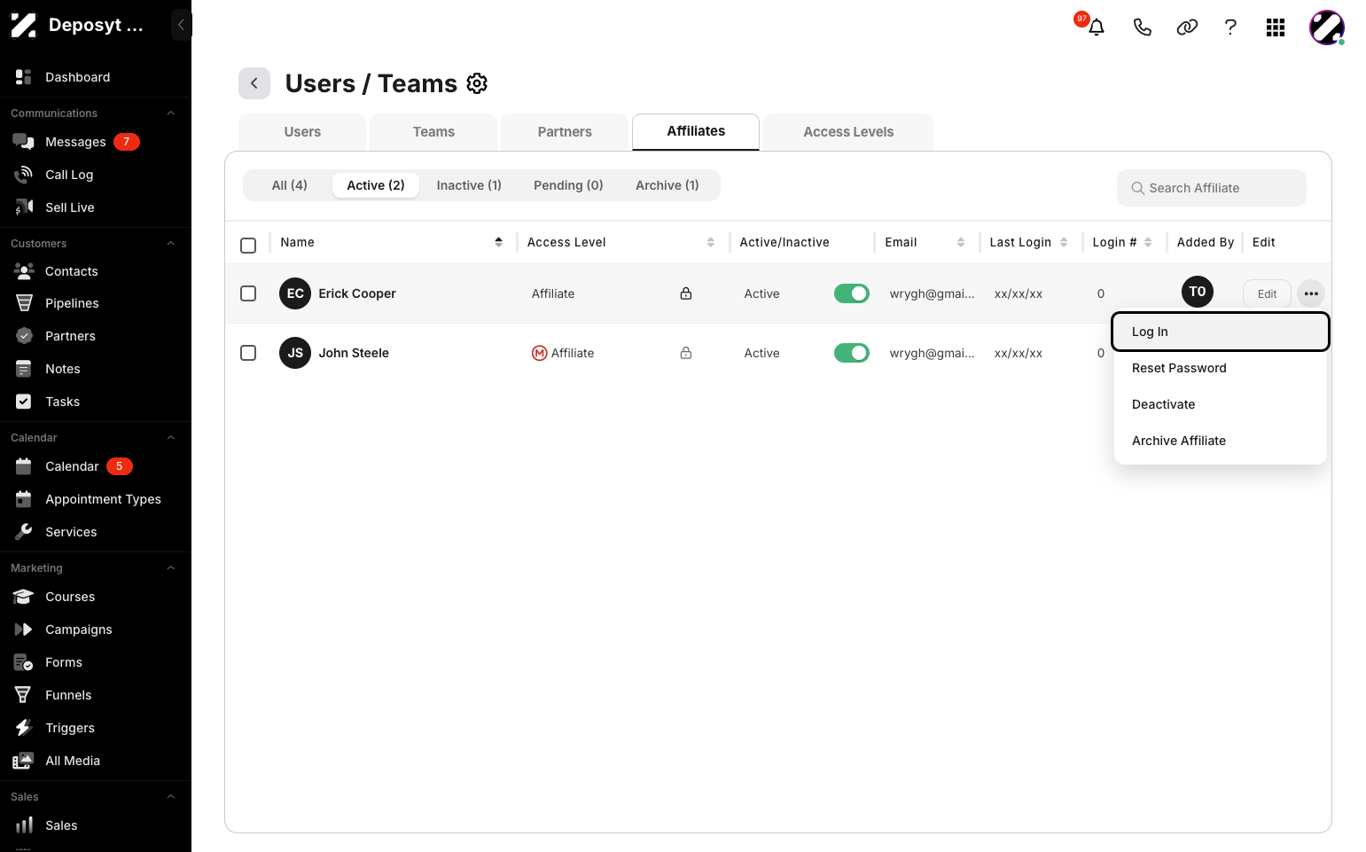Sort by the Name column
1366x852 pixels.
498,242
